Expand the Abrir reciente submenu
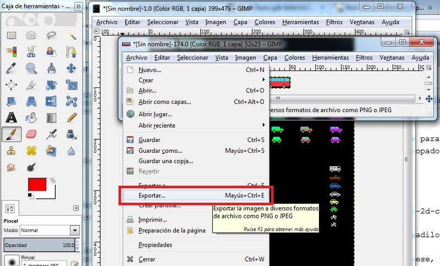The height and width of the screenshot is (266, 440). click(x=196, y=125)
